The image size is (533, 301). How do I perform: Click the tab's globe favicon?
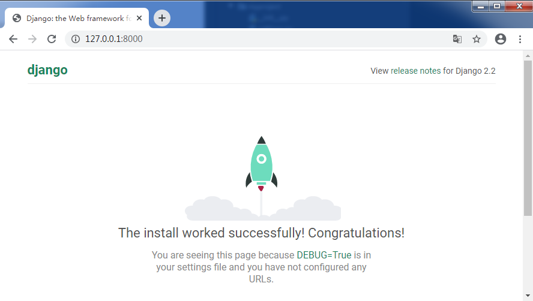point(17,18)
